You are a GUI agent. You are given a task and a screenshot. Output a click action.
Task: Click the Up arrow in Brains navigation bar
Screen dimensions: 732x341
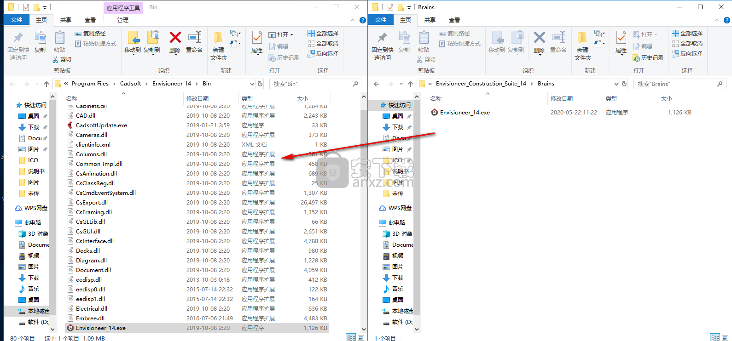coord(411,84)
